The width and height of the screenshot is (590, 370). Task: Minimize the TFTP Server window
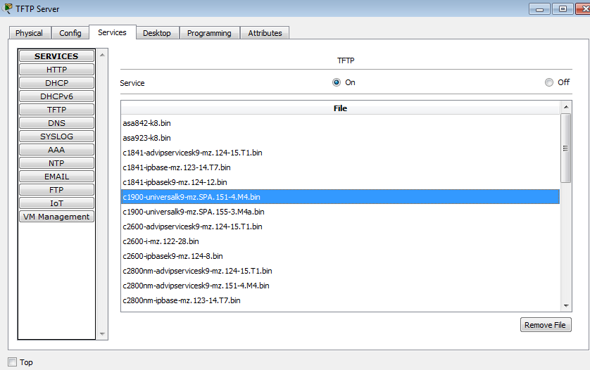[x=539, y=9]
